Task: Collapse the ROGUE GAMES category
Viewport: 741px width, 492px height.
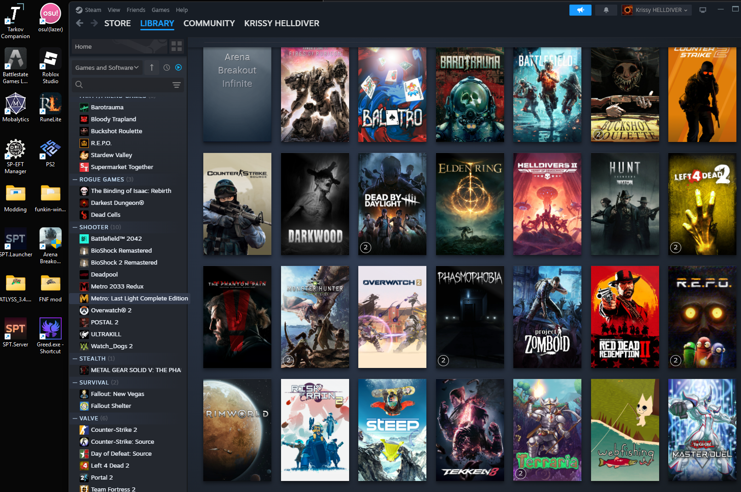Action: (75, 180)
